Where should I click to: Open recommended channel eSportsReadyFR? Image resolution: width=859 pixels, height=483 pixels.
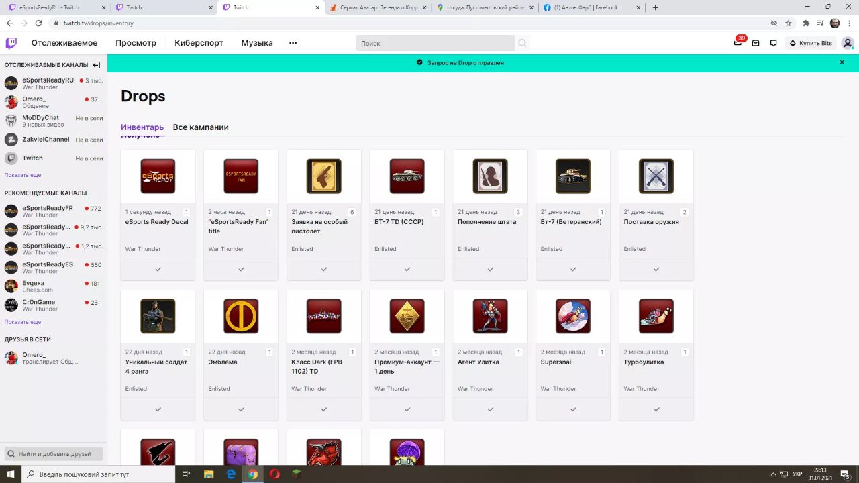(54, 211)
